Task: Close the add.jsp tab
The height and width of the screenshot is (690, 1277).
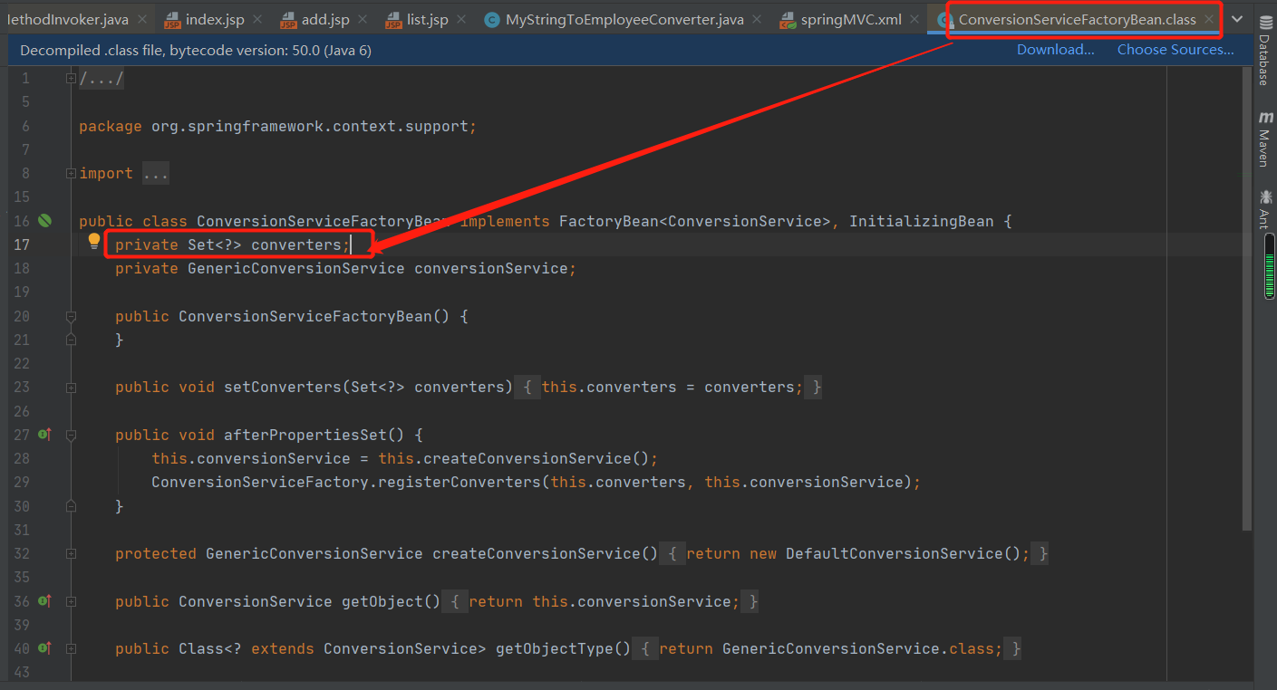Action: point(362,19)
